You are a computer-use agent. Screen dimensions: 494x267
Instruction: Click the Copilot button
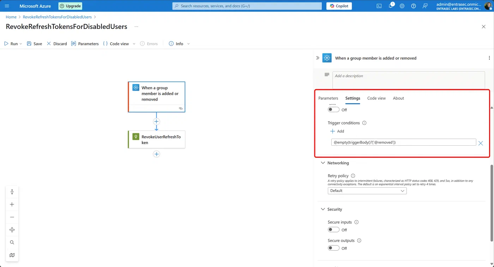coord(339,6)
